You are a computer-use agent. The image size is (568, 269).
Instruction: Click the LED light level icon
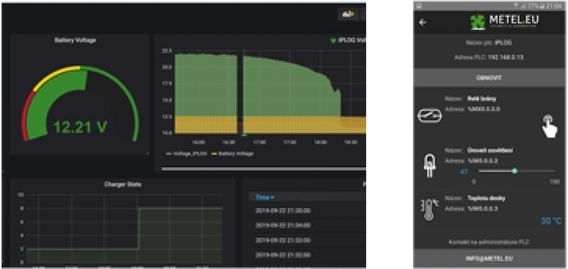[429, 165]
